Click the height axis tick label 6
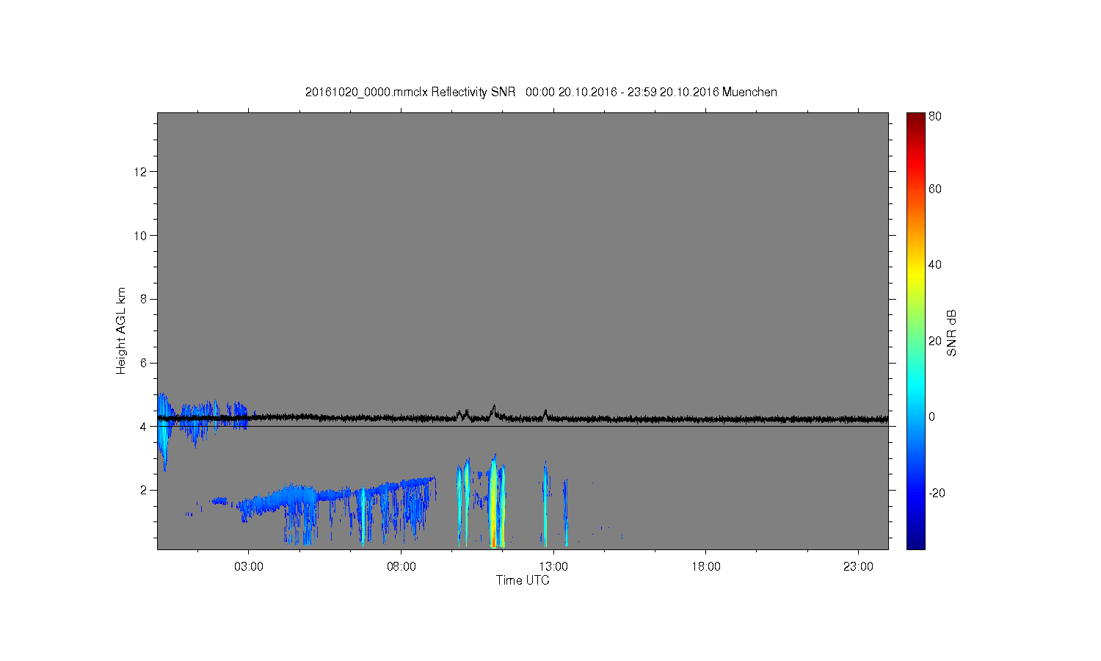The width and height of the screenshot is (1101, 661). click(144, 363)
